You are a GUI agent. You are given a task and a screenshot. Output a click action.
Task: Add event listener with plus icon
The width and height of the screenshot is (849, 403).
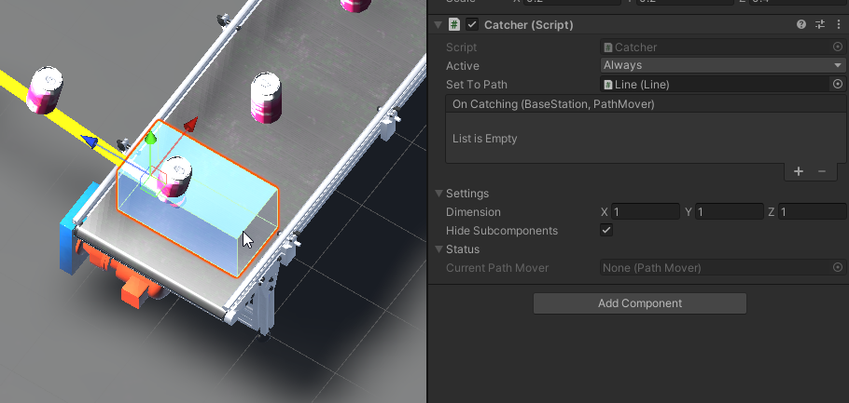[x=799, y=171]
